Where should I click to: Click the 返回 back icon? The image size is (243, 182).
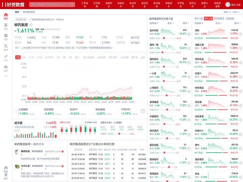[x=239, y=12]
